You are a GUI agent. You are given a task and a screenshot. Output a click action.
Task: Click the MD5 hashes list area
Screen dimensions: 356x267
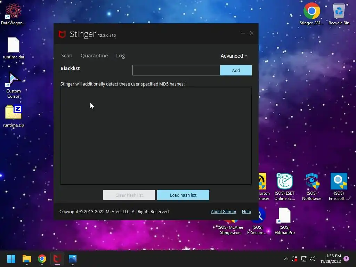[156, 136]
